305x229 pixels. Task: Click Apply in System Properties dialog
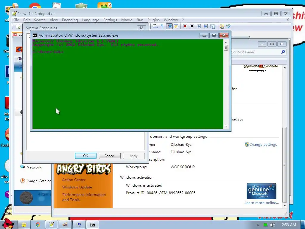point(134,156)
